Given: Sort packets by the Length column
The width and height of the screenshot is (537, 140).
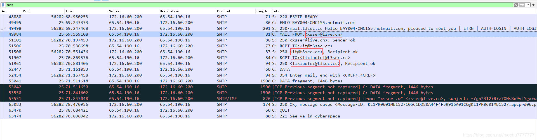Looking at the screenshot, I should pos(263,11).
